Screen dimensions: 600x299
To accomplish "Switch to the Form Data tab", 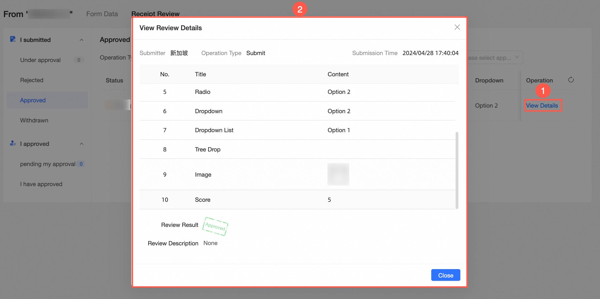I will pos(102,14).
